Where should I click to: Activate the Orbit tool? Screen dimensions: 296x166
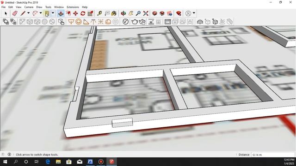tap(123, 13)
